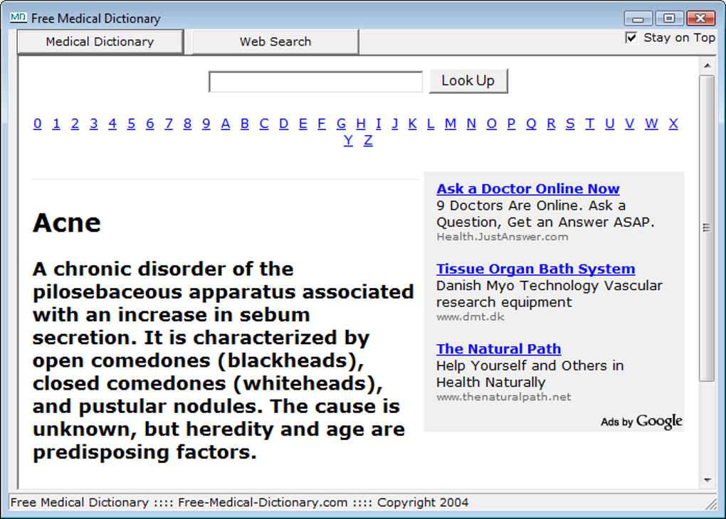Click the www.dmt.dk URL text
Image resolution: width=726 pixels, height=519 pixels.
470,317
